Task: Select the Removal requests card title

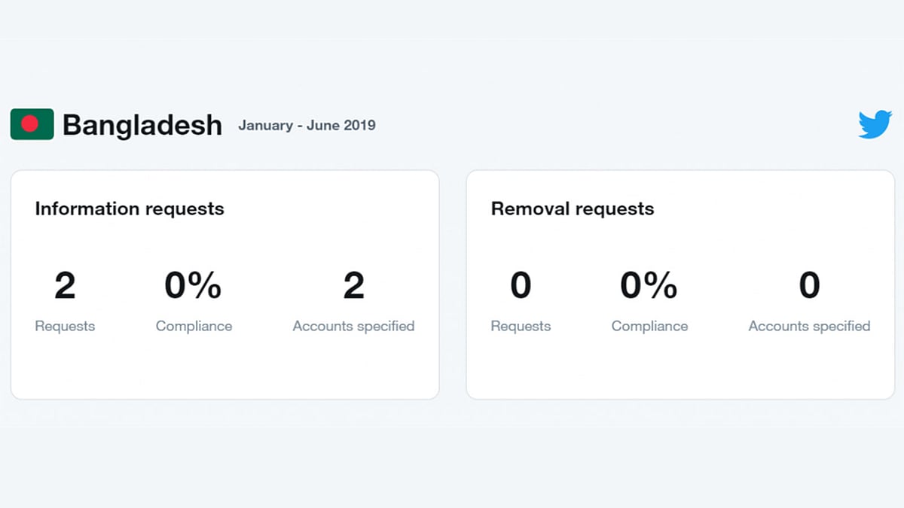Action: coord(573,208)
